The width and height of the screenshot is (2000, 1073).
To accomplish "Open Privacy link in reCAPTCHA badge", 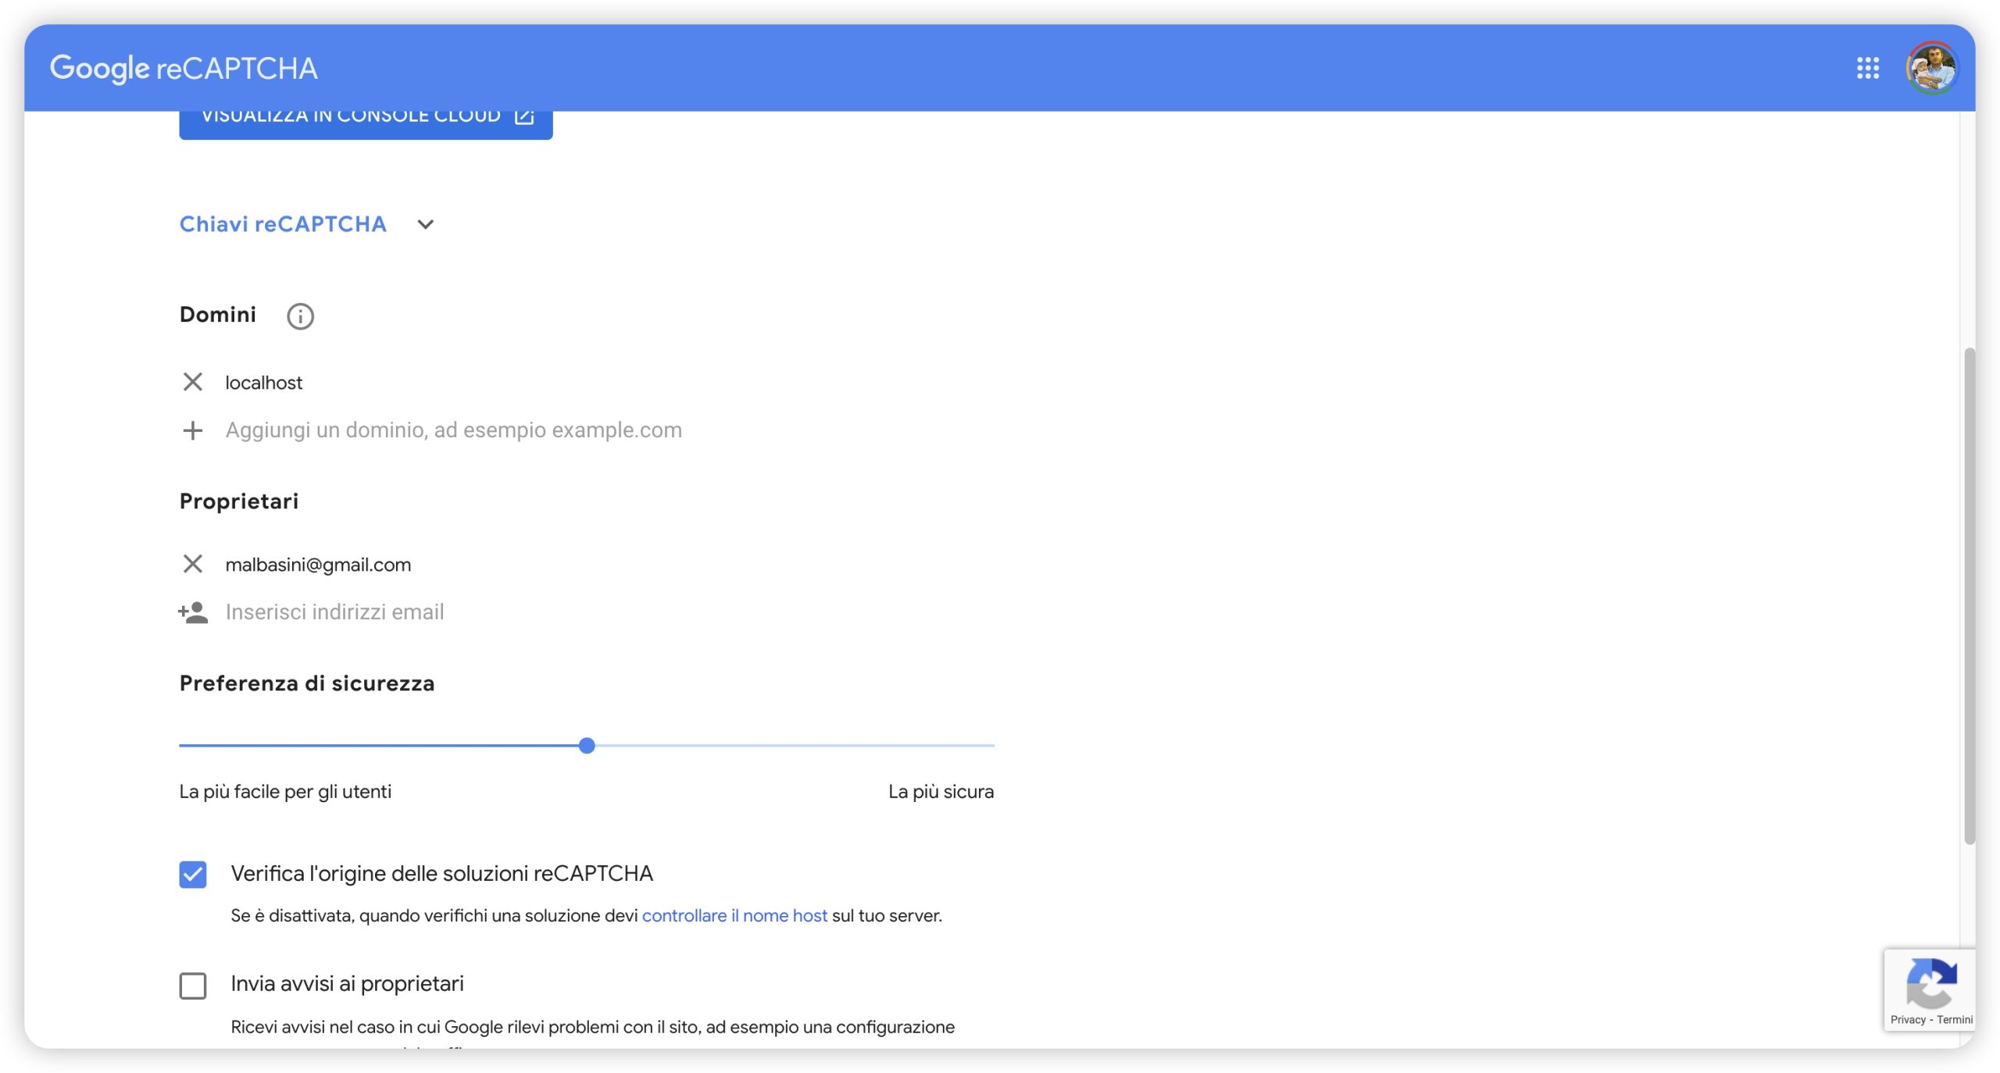I will pyautogui.click(x=1907, y=1020).
